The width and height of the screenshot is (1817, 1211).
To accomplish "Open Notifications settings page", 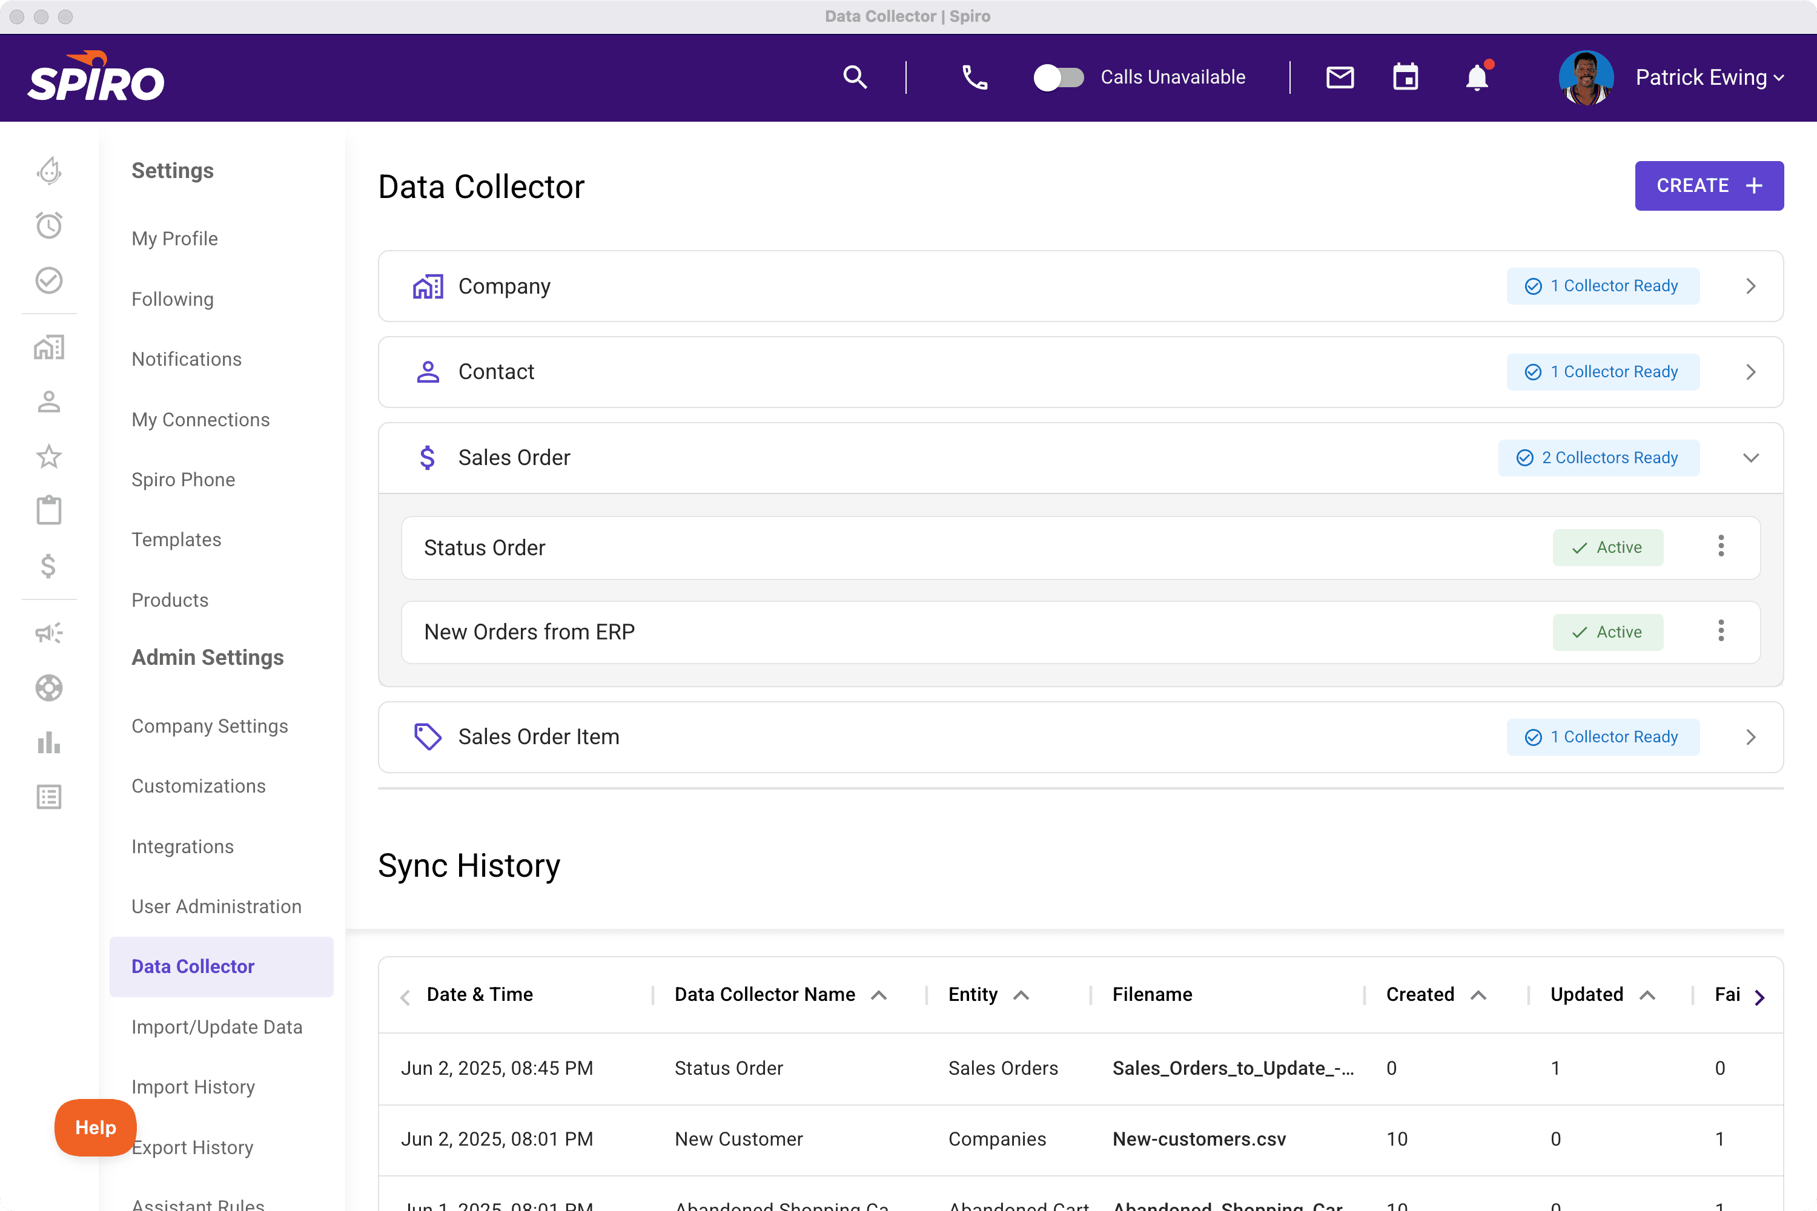I will [x=186, y=359].
